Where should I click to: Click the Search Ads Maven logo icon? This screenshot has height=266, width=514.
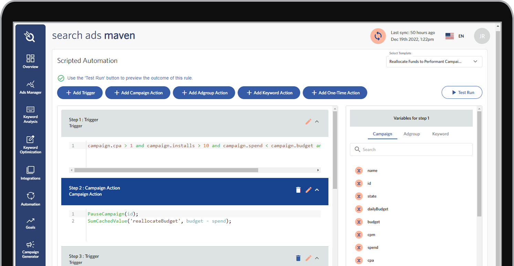(x=30, y=36)
